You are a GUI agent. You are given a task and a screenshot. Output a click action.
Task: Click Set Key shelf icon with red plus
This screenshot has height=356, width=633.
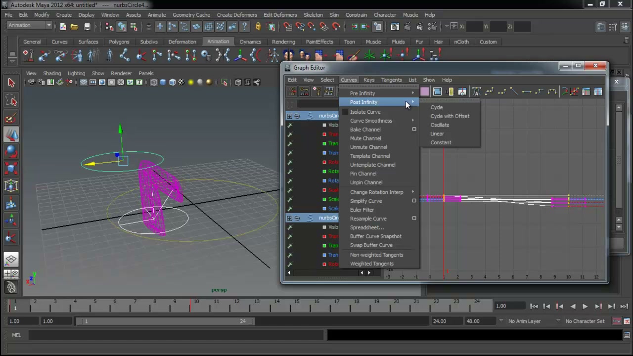[x=28, y=55]
